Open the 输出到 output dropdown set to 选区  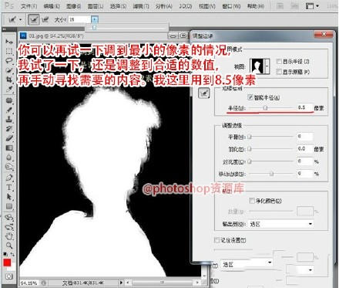(281, 224)
